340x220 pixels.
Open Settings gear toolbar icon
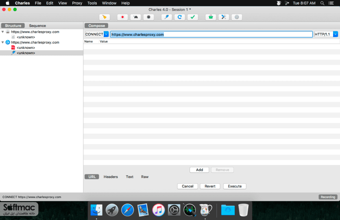click(x=237, y=17)
